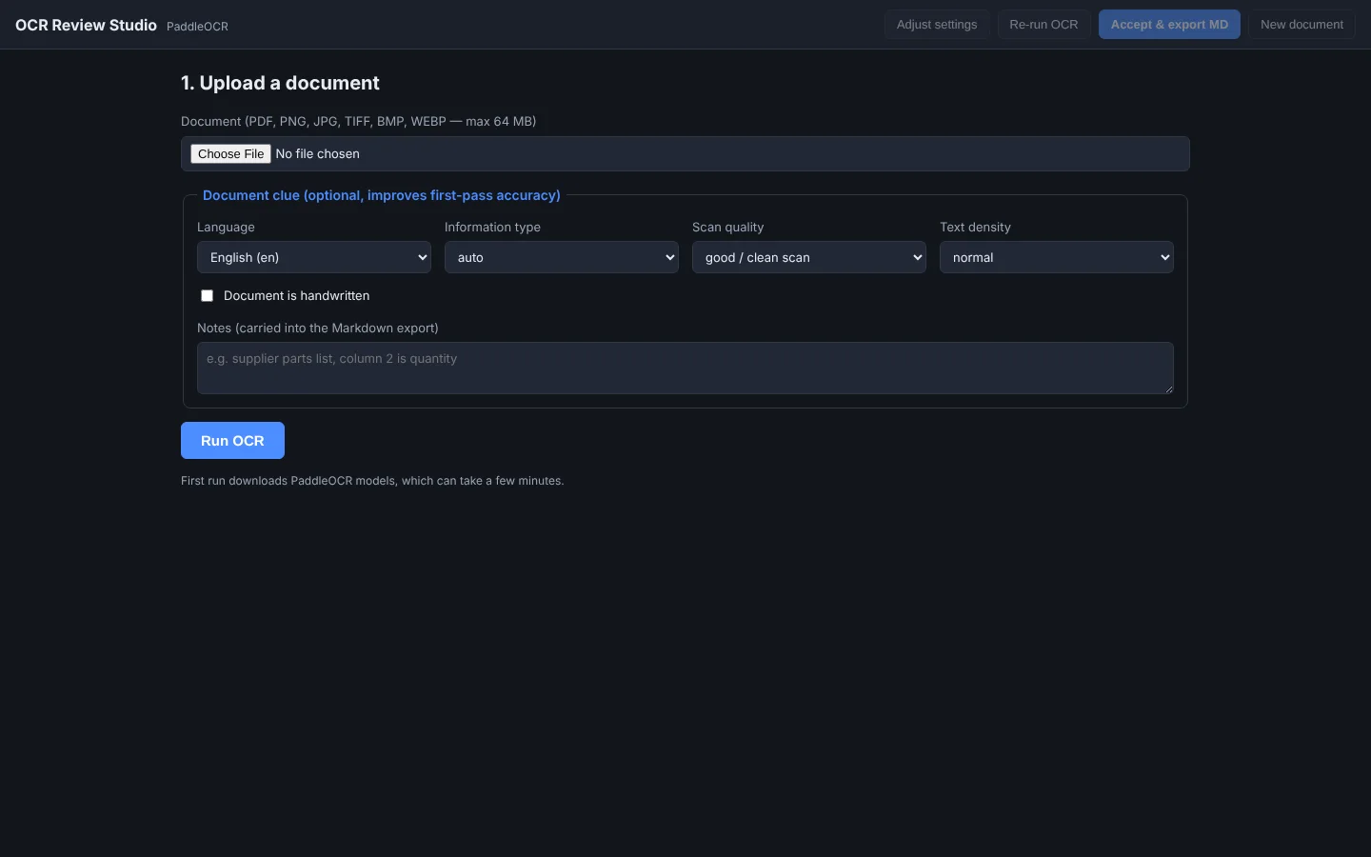Enable the Document is handwritten checkbox
1371x857 pixels.
click(x=207, y=296)
